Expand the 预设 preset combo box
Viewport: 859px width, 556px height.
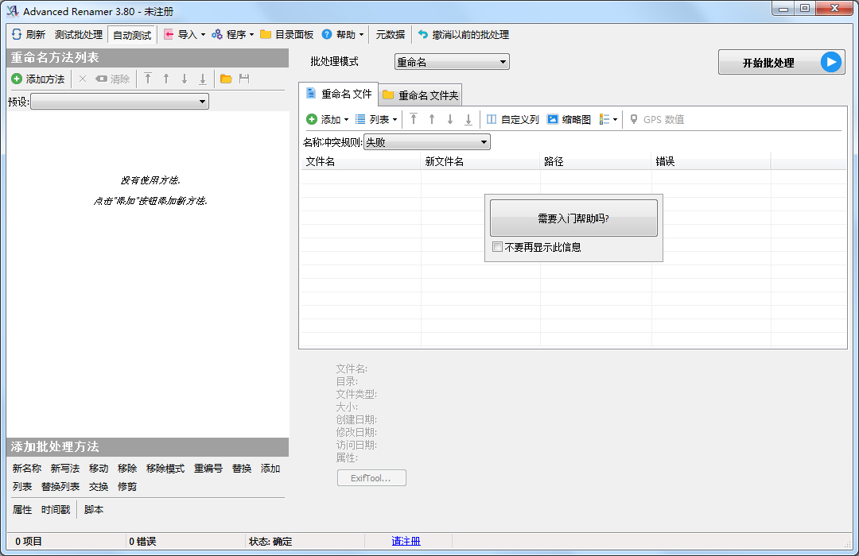(x=119, y=102)
